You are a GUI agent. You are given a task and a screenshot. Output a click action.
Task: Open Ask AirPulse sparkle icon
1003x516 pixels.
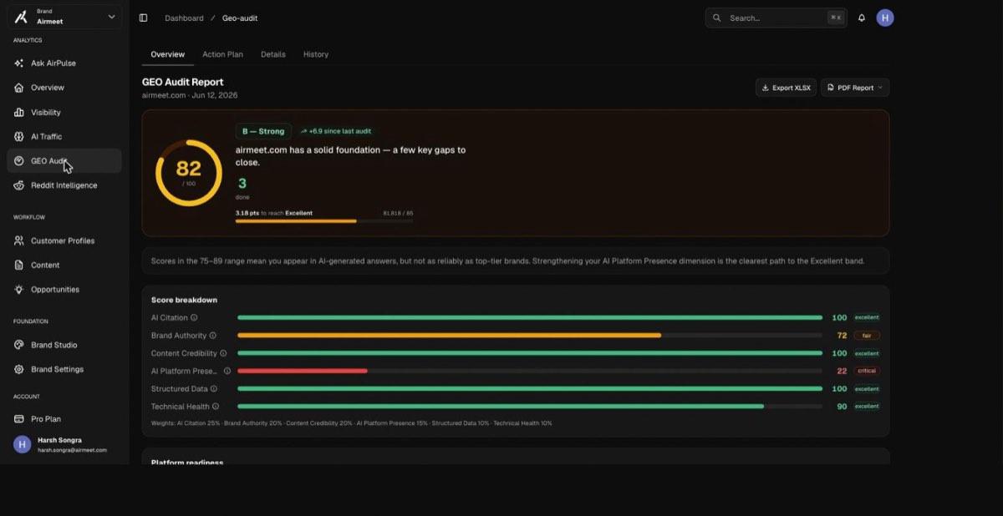click(19, 63)
